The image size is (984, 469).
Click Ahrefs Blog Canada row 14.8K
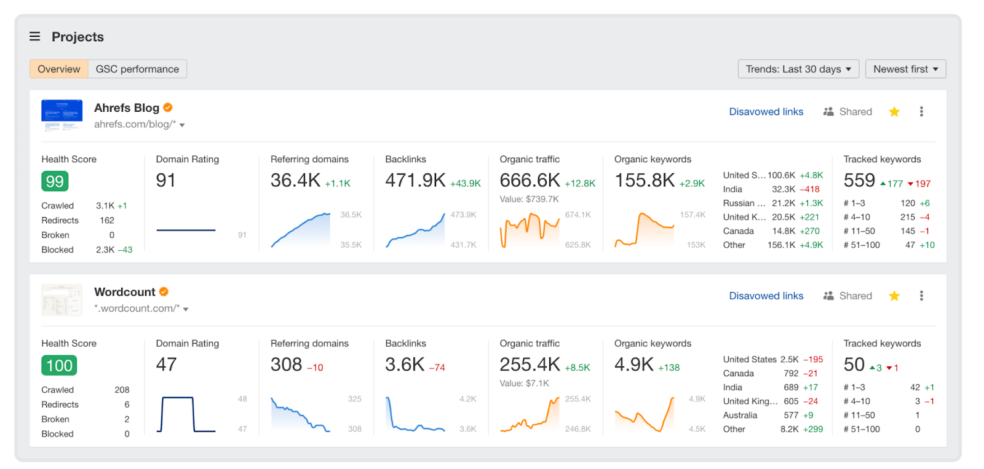772,231
